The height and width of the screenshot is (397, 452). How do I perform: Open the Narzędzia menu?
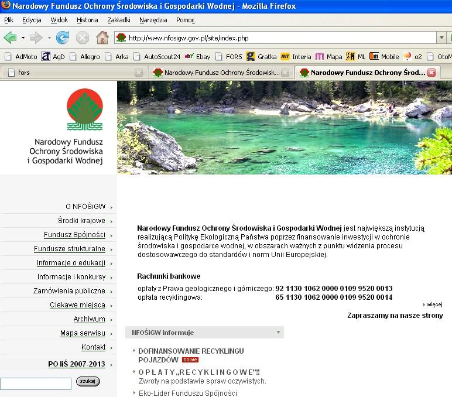click(x=153, y=20)
